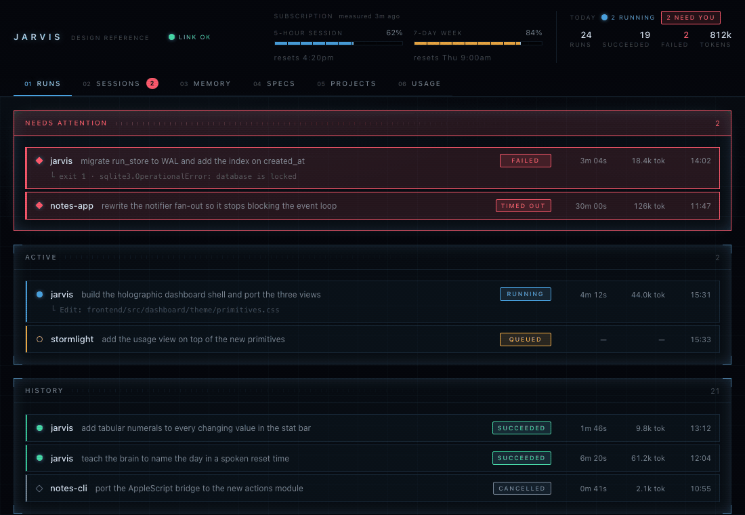745x515 pixels.
Task: Open the 05 Projects tab
Action: pyautogui.click(x=346, y=84)
